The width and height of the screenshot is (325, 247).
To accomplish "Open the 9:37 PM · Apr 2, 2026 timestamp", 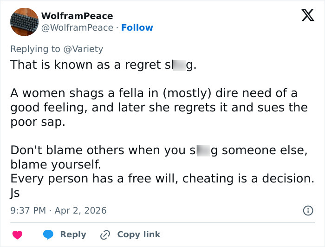I will coord(58,210).
